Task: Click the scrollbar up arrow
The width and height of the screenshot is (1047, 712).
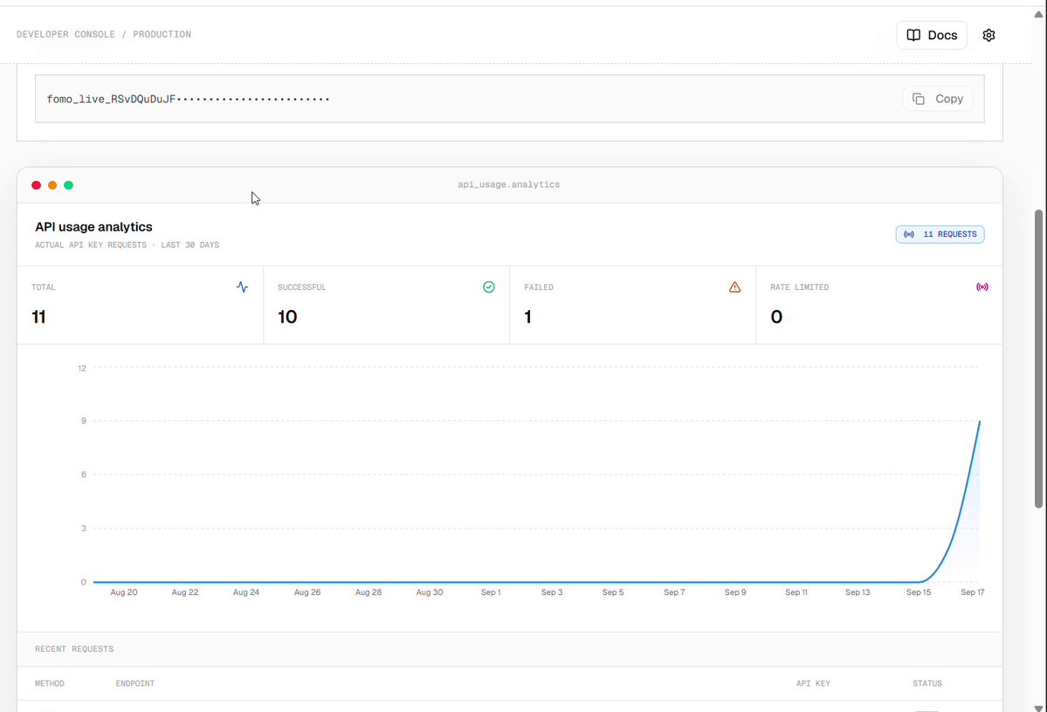Action: pos(1038,14)
